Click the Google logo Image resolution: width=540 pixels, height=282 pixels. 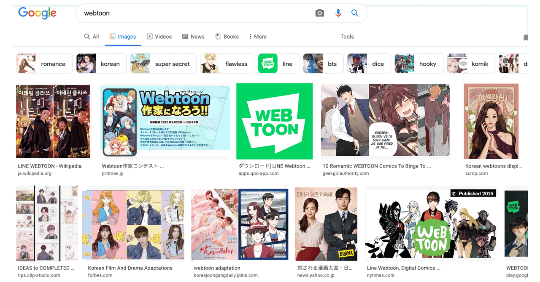[37, 13]
